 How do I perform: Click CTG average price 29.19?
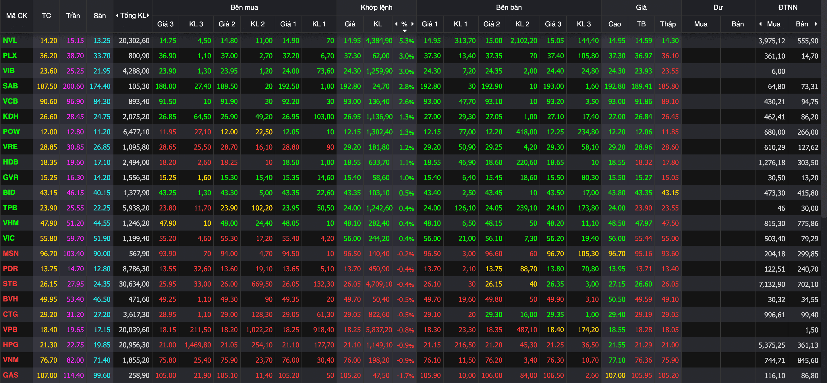[x=643, y=315]
